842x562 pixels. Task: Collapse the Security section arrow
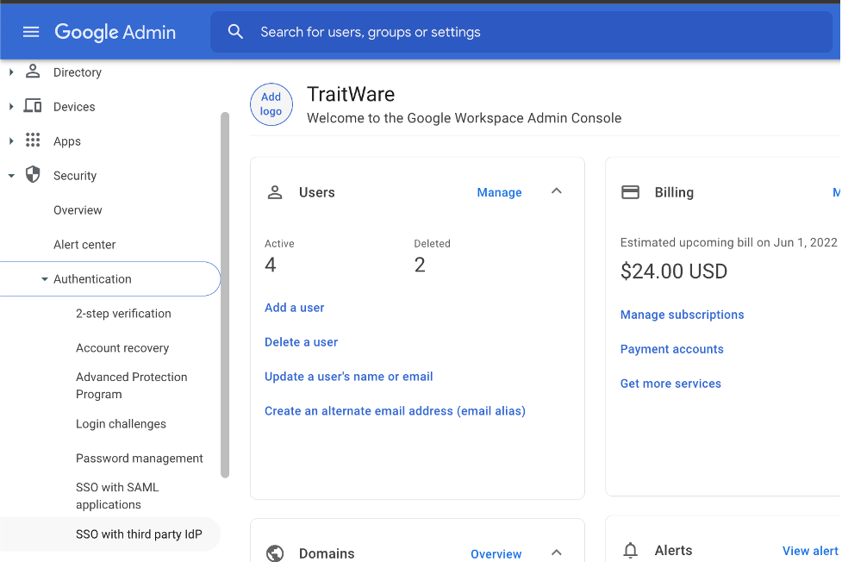pos(11,176)
